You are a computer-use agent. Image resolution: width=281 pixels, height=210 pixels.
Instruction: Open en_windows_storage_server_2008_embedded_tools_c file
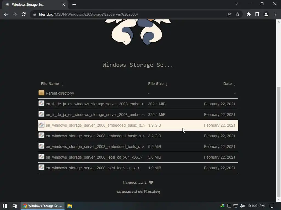point(95,147)
